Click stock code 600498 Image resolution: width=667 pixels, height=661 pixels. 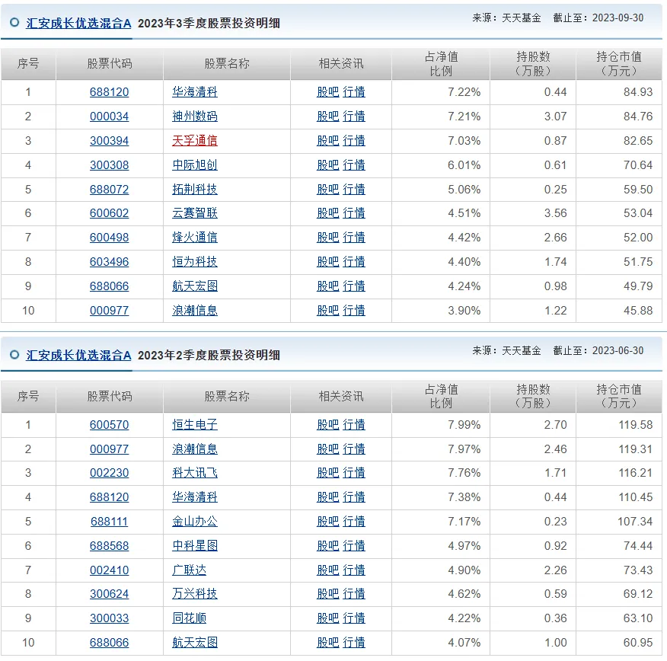[x=110, y=238]
